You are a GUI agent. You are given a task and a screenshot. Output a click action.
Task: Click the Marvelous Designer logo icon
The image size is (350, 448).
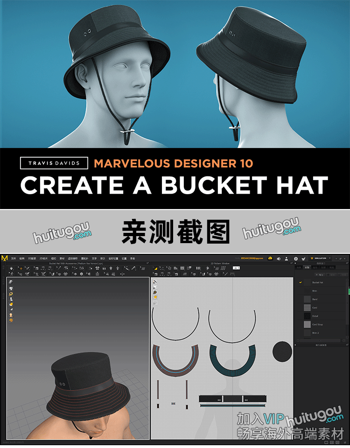pyautogui.click(x=5, y=258)
